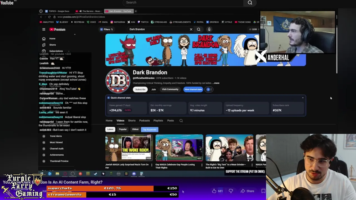The height and width of the screenshot is (200, 356).
Task: Open the STREAMLABS bookmark
Action: point(159,22)
